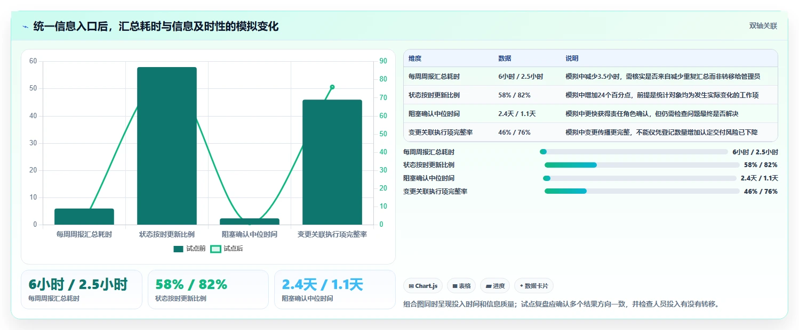Select table row 阻塞确认中位时间
Screen dimensions: 799x330
(x=590, y=113)
